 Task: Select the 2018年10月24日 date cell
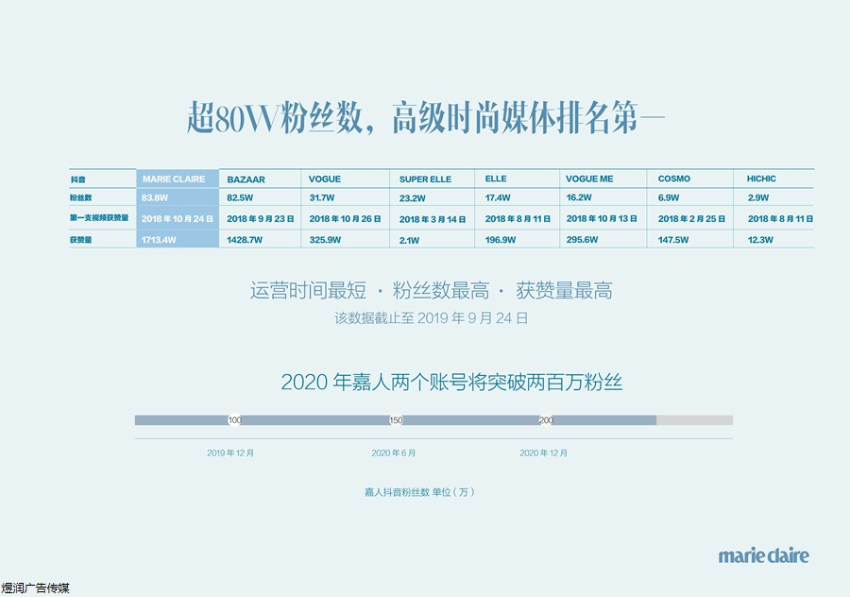pos(178,219)
